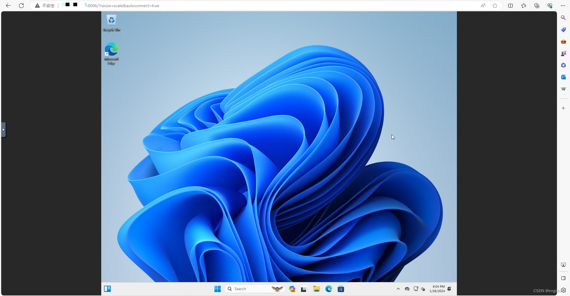Select the Microsoft Edge desktop shortcut
The height and width of the screenshot is (296, 570).
point(111,54)
